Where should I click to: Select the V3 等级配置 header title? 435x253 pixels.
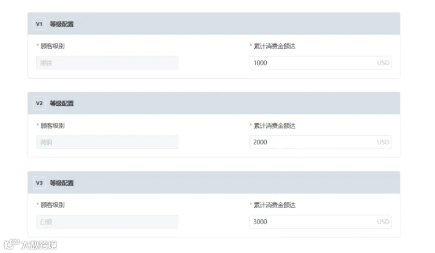coord(61,183)
